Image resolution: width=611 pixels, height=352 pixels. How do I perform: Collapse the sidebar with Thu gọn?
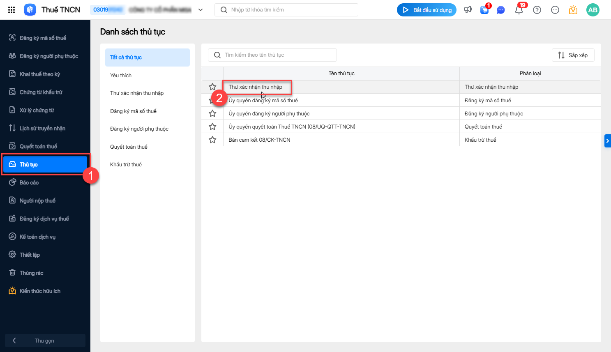click(44, 340)
